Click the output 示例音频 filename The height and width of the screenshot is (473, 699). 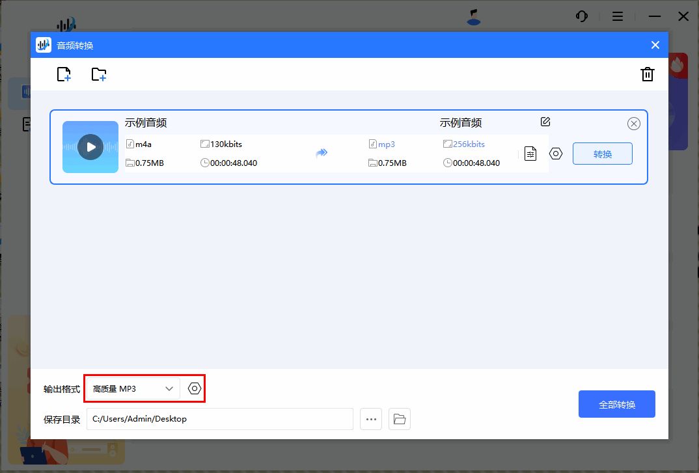(461, 122)
